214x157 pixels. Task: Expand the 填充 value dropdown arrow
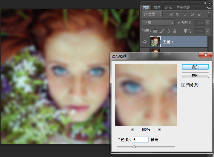pos(208,31)
